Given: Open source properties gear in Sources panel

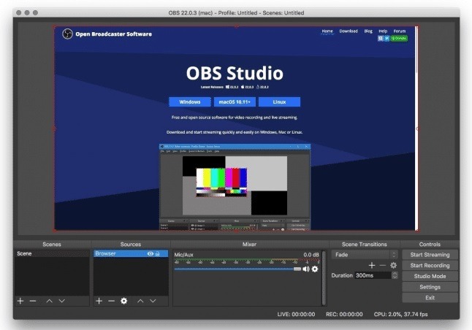Looking at the screenshot, I should pos(123,301).
